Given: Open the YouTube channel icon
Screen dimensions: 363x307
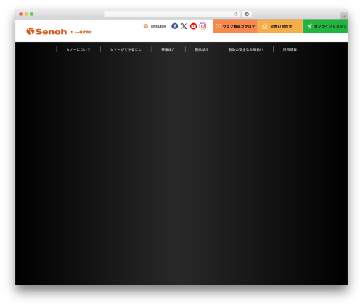Looking at the screenshot, I should (x=193, y=26).
